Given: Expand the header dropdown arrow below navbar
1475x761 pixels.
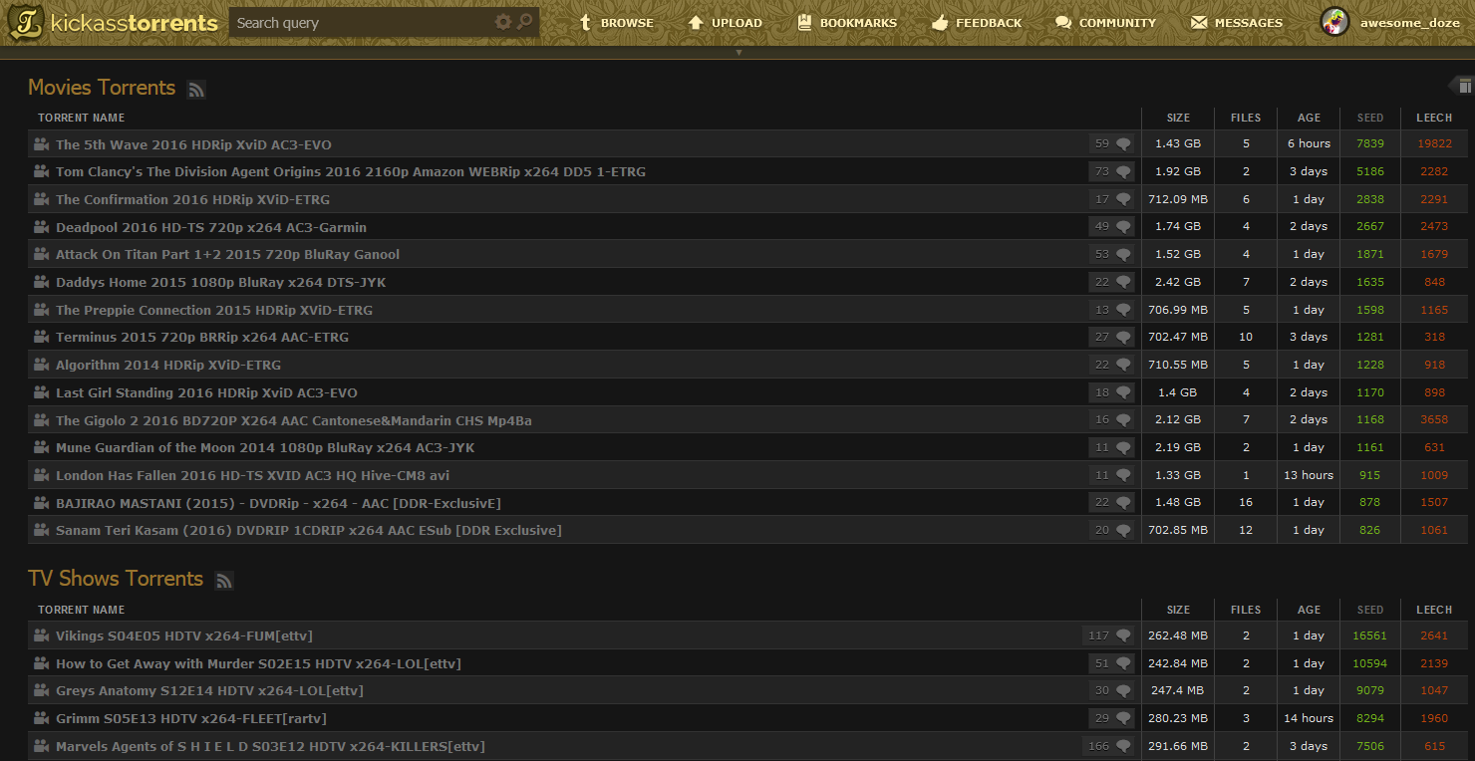Looking at the screenshot, I should coord(738,52).
